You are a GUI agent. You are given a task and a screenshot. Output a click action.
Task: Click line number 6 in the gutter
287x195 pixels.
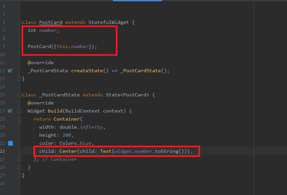pos(4,22)
